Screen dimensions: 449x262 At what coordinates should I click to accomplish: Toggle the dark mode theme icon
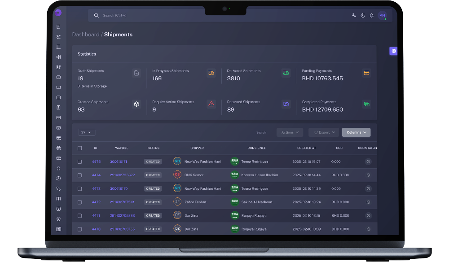[x=363, y=16]
